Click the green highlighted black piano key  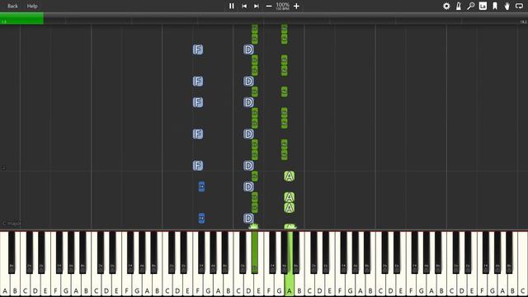click(x=255, y=252)
